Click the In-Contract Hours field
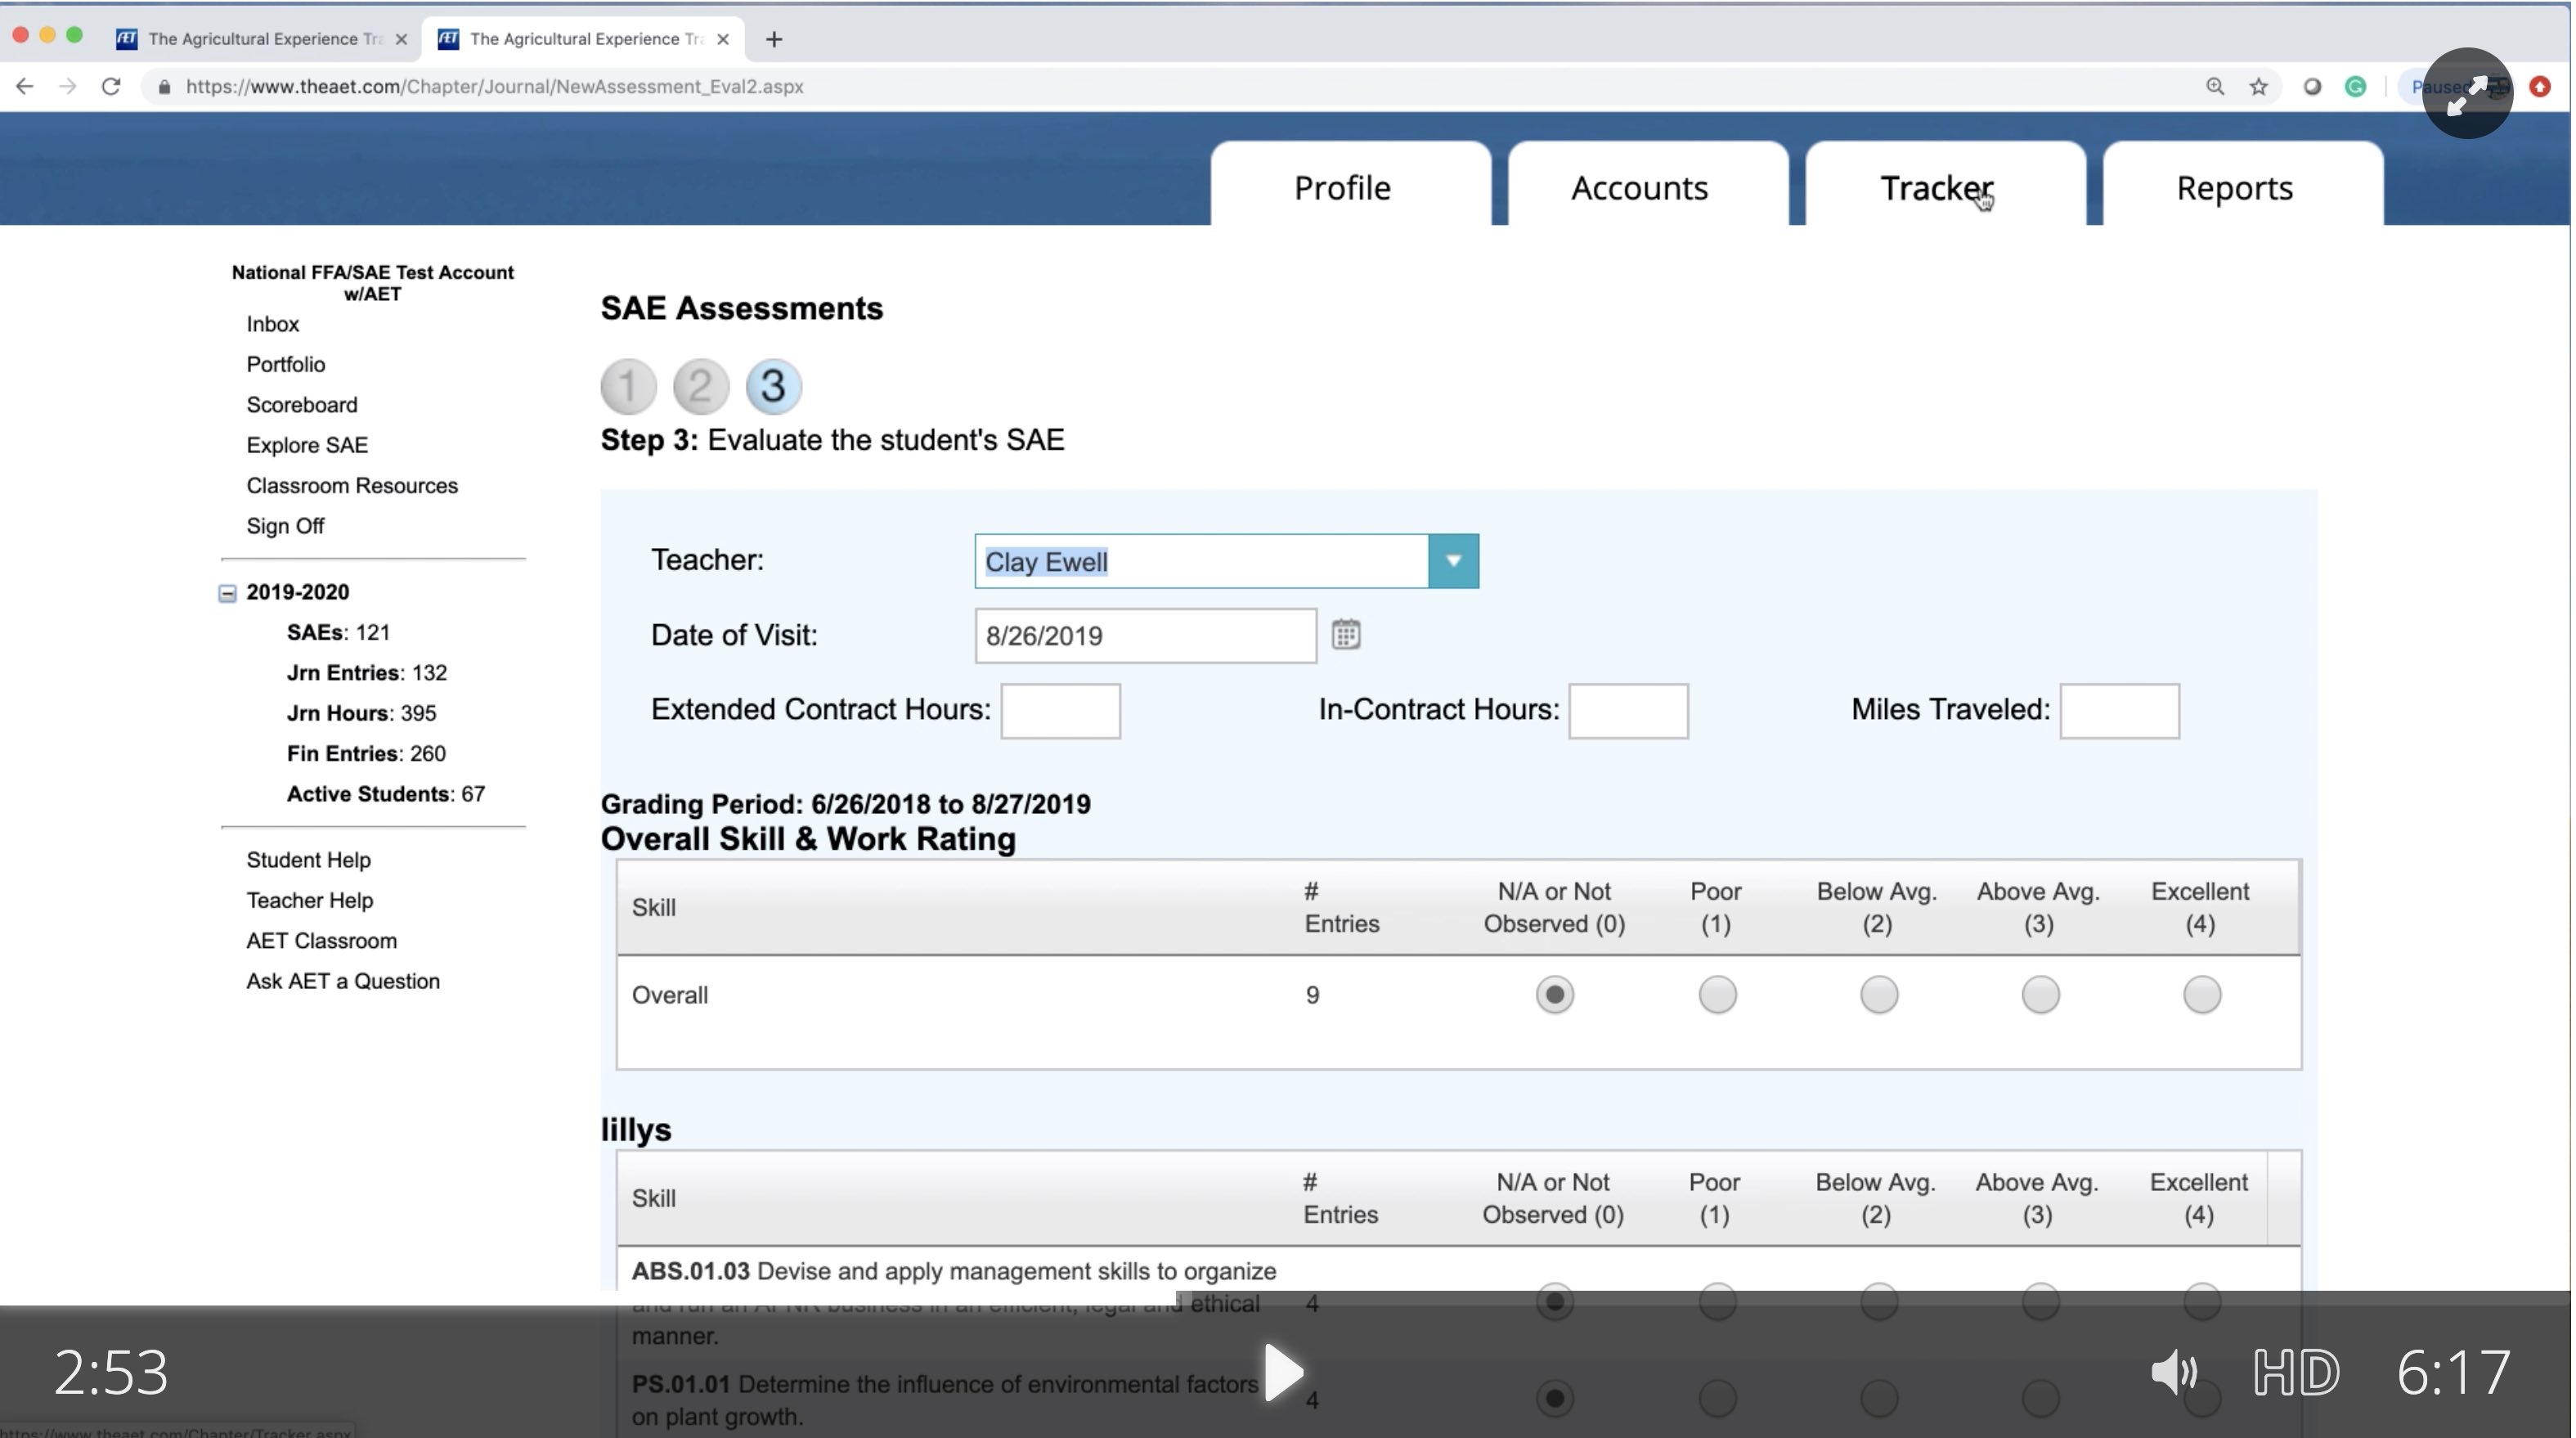2576x1438 pixels. tap(1628, 711)
